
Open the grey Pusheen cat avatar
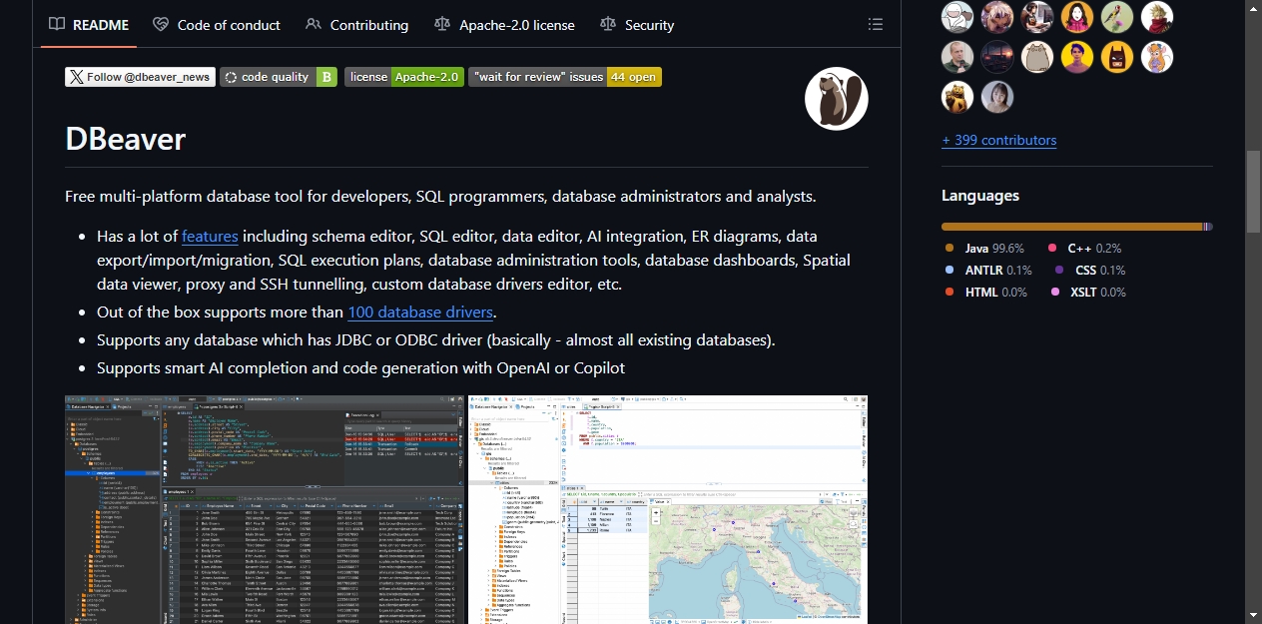(1037, 57)
